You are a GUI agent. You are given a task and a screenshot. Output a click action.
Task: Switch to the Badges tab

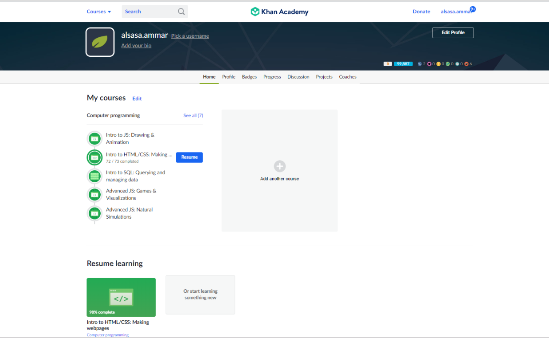pos(249,77)
